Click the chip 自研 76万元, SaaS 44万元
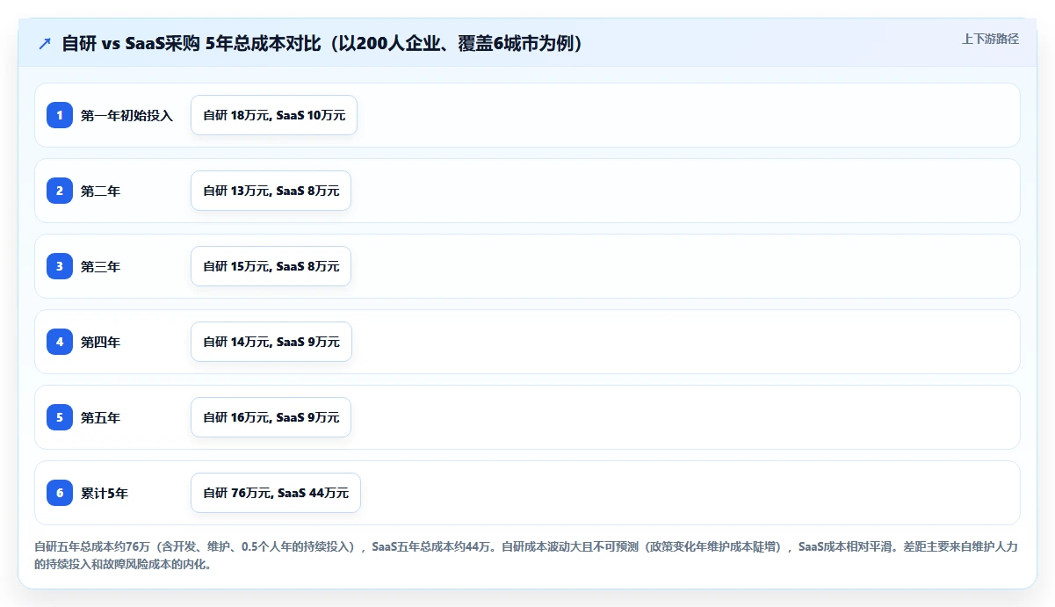 (x=276, y=493)
